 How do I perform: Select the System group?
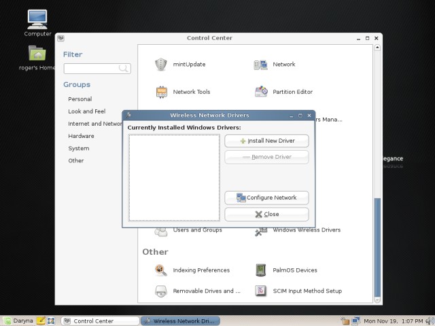point(79,148)
